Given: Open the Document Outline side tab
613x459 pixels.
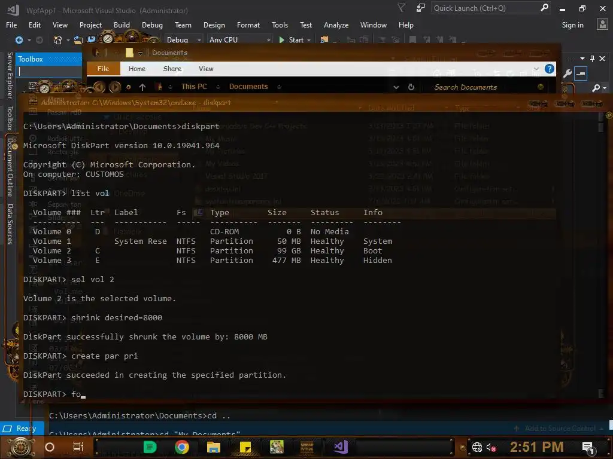Looking at the screenshot, I should [x=10, y=167].
